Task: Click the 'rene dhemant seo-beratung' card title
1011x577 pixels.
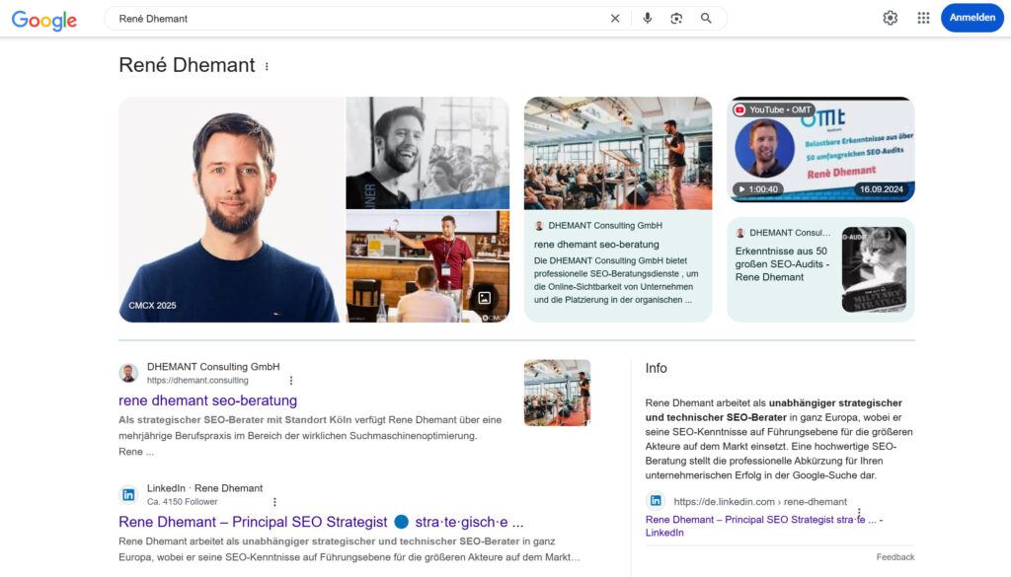Action: [596, 245]
